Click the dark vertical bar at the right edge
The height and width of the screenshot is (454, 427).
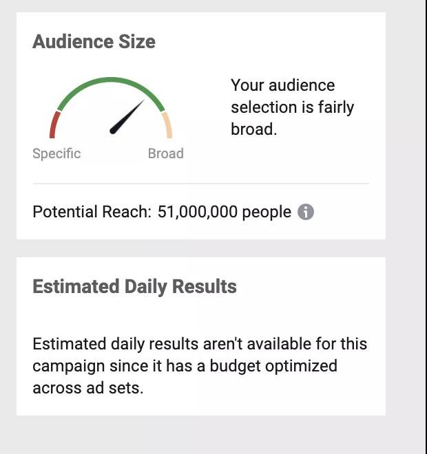[x=426, y=227]
